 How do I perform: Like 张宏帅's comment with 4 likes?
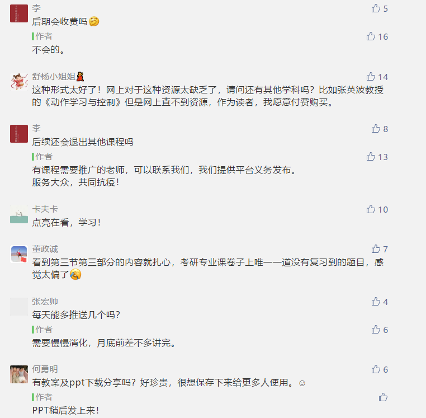376,302
